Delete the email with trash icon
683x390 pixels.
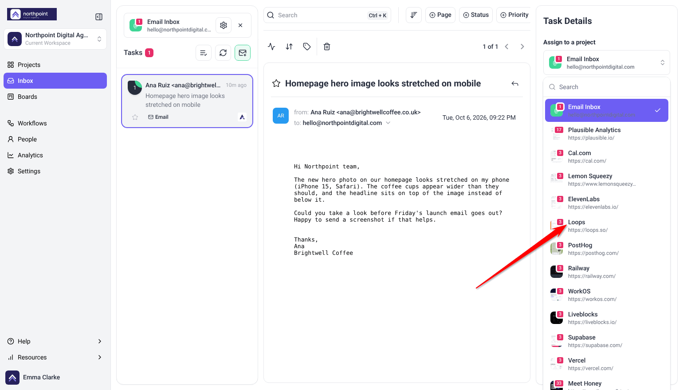click(x=327, y=47)
